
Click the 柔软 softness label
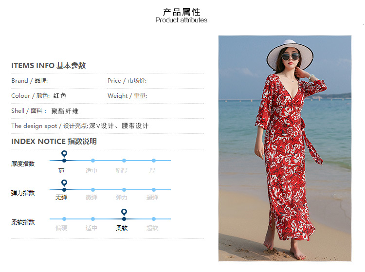point(122,228)
